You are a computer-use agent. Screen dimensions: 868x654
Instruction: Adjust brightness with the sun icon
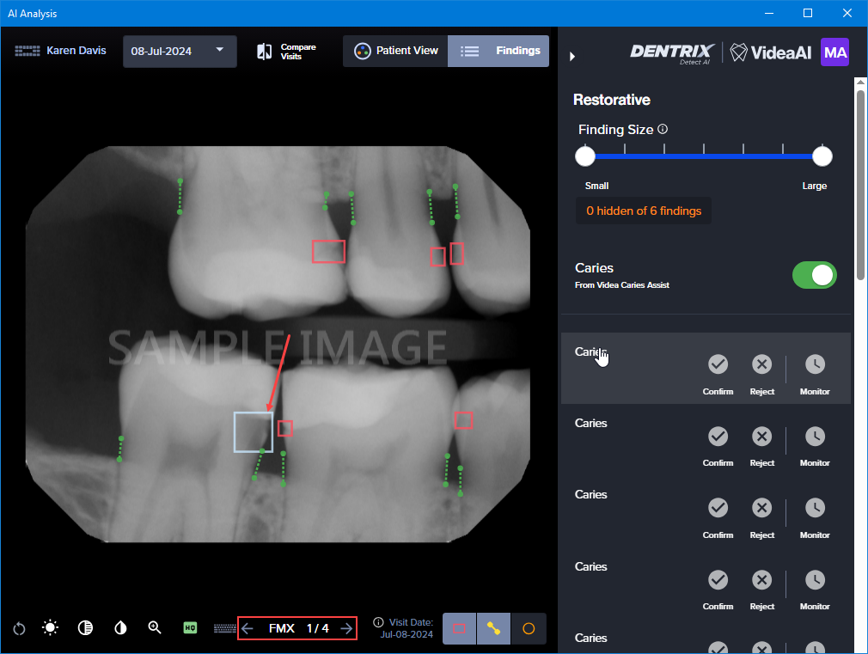click(51, 628)
